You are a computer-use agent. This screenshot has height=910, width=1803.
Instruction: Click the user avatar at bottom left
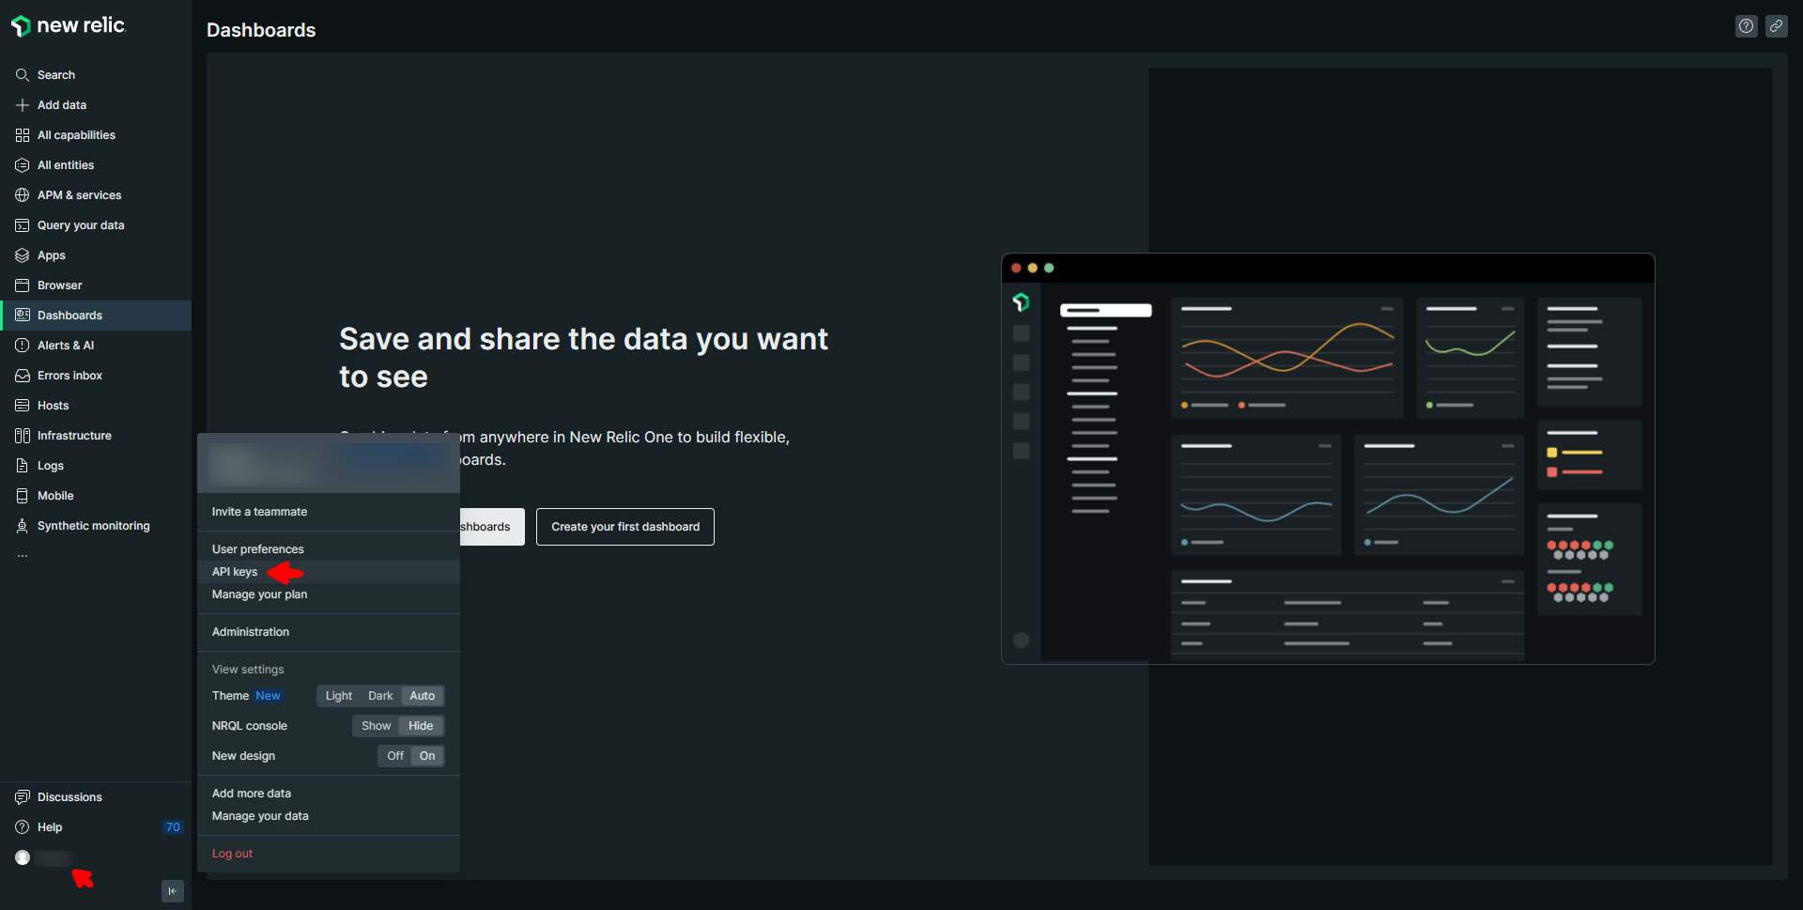pyautogui.click(x=23, y=857)
